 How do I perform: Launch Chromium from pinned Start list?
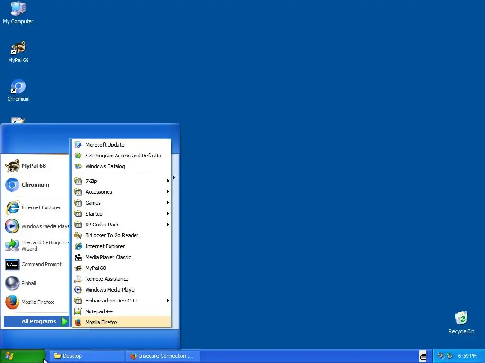pyautogui.click(x=36, y=185)
